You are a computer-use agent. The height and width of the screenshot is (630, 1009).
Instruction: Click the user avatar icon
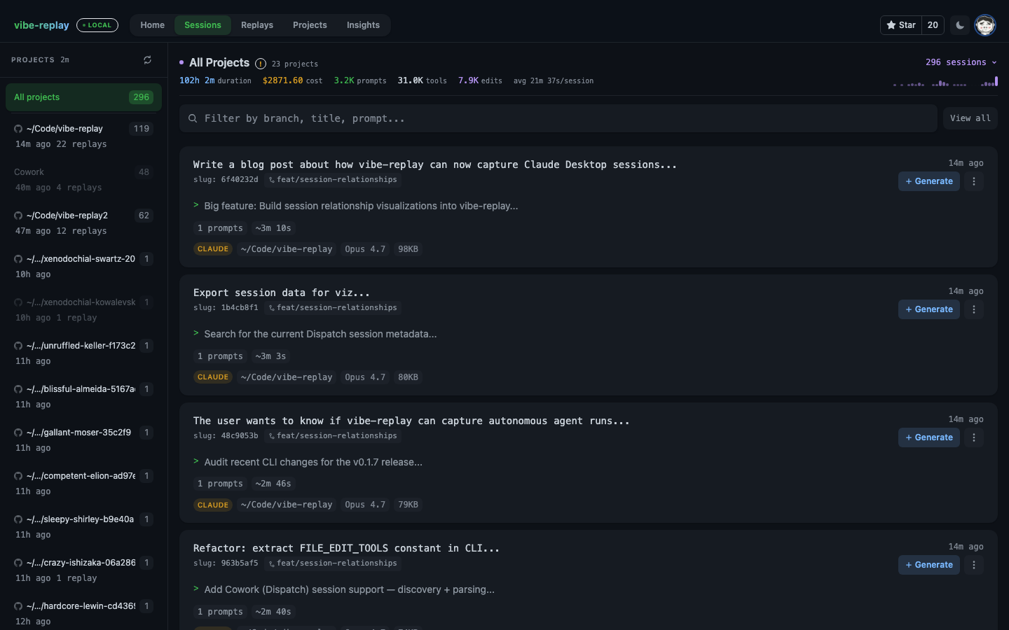(985, 25)
